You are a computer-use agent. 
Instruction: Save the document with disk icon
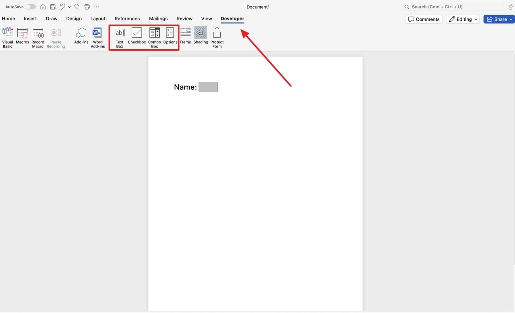click(x=53, y=7)
